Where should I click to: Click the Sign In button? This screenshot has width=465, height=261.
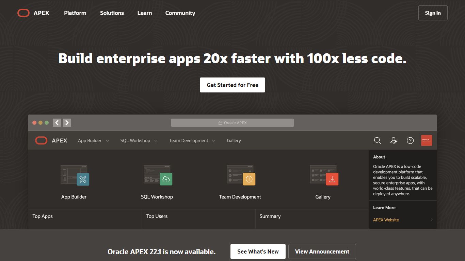(x=433, y=13)
